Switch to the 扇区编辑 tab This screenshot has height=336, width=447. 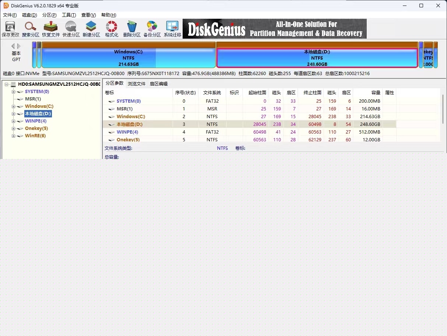159,84
